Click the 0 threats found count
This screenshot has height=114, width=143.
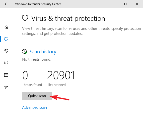(x=25, y=75)
